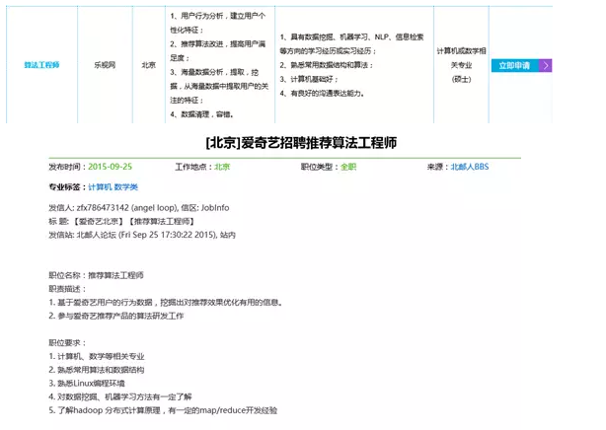Click requirement 2. 熟悉常用算法和数据结构
This screenshot has height=430, width=606.
click(97, 370)
